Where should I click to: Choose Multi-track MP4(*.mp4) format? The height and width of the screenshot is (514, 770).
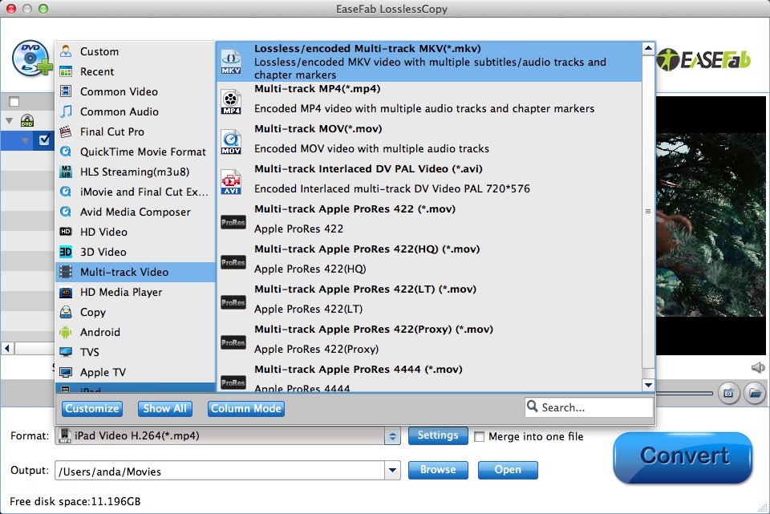point(429,102)
